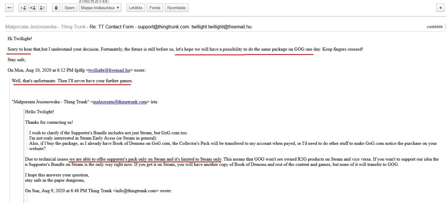Screen dimensions: 446x203
Task: Click "stay safe in the paper dungeons," line
Action: (x=55, y=180)
